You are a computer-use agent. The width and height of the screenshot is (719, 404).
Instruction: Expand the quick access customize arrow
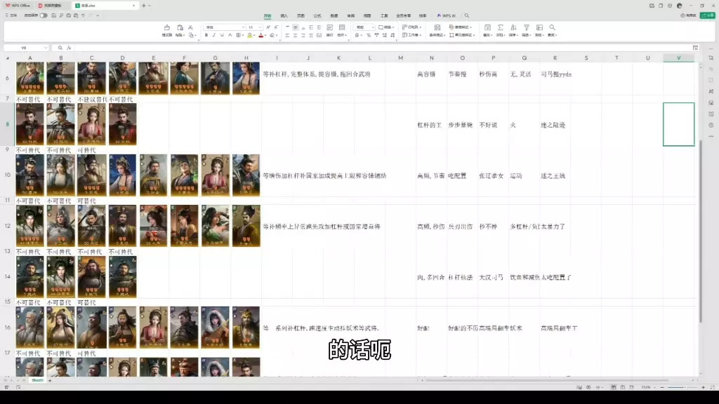coord(98,15)
